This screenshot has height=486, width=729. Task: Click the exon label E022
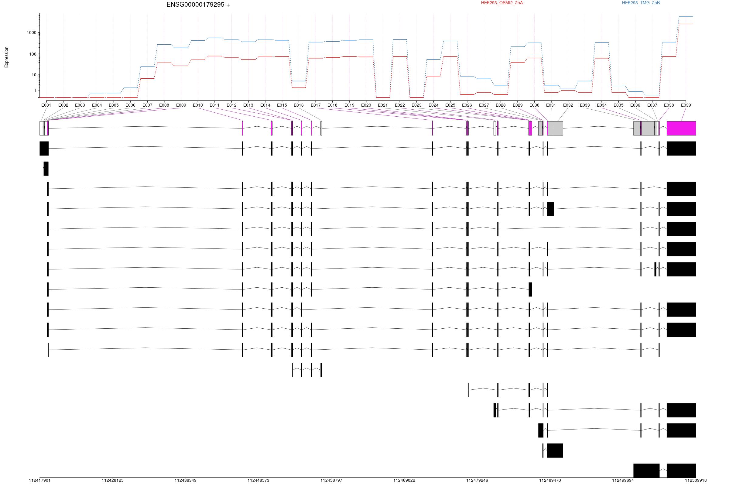pyautogui.click(x=400, y=105)
